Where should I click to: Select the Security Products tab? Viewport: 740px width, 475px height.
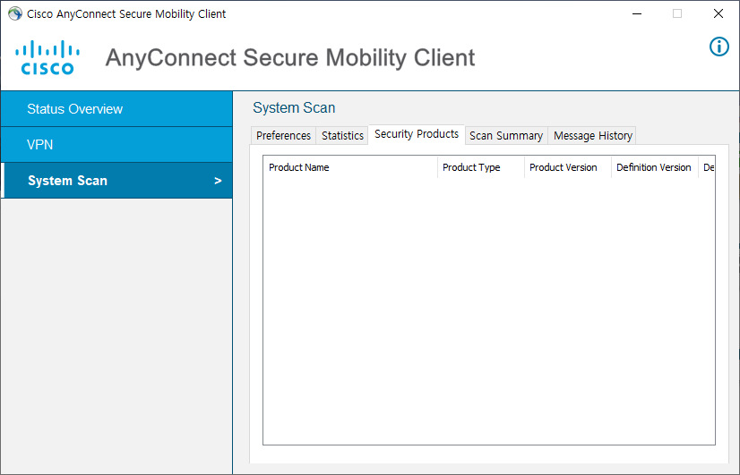tap(417, 134)
